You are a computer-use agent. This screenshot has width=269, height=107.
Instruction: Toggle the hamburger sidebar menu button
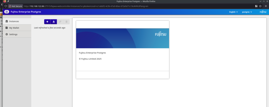[7, 12]
